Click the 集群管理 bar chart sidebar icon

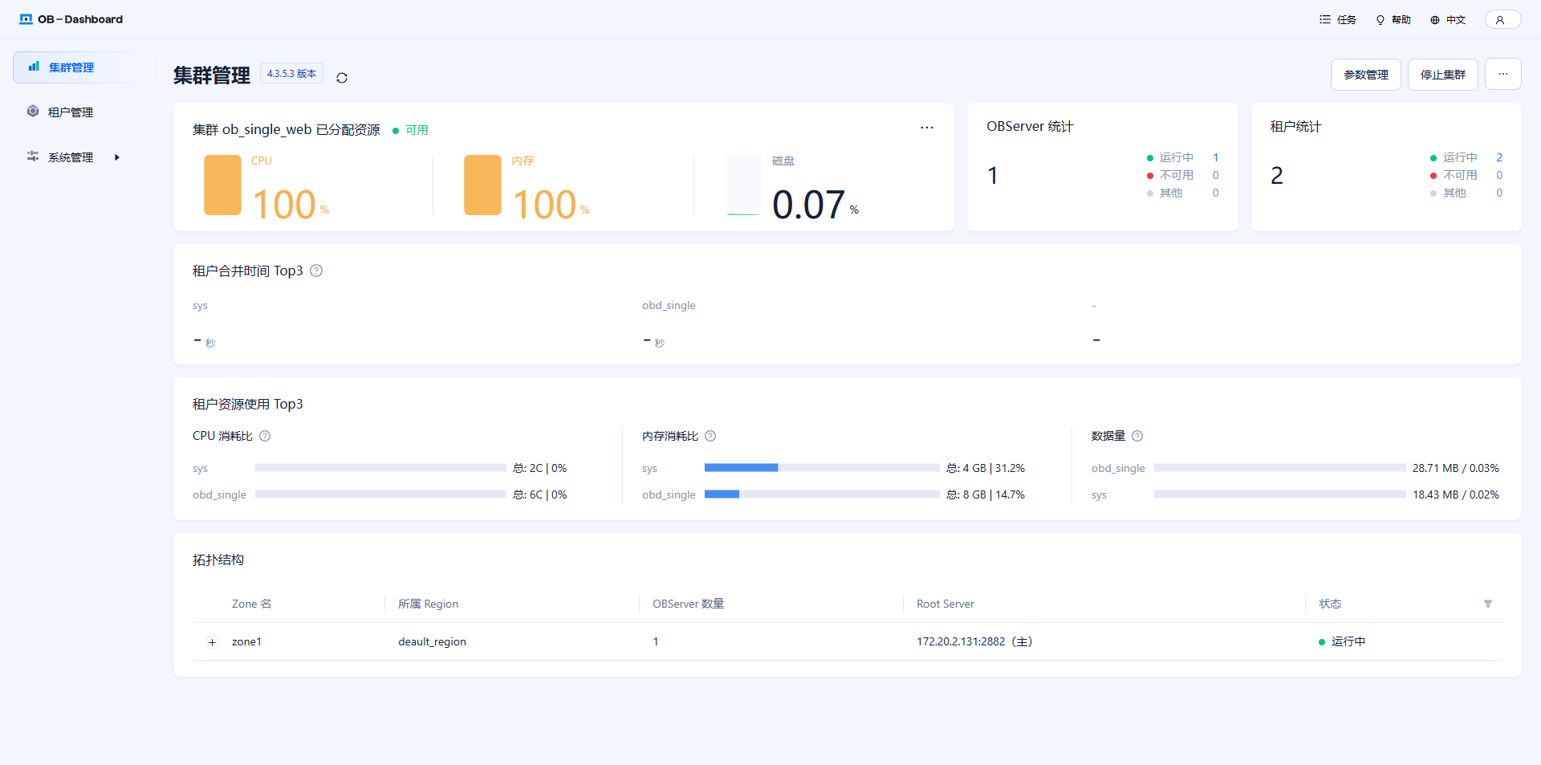[34, 67]
